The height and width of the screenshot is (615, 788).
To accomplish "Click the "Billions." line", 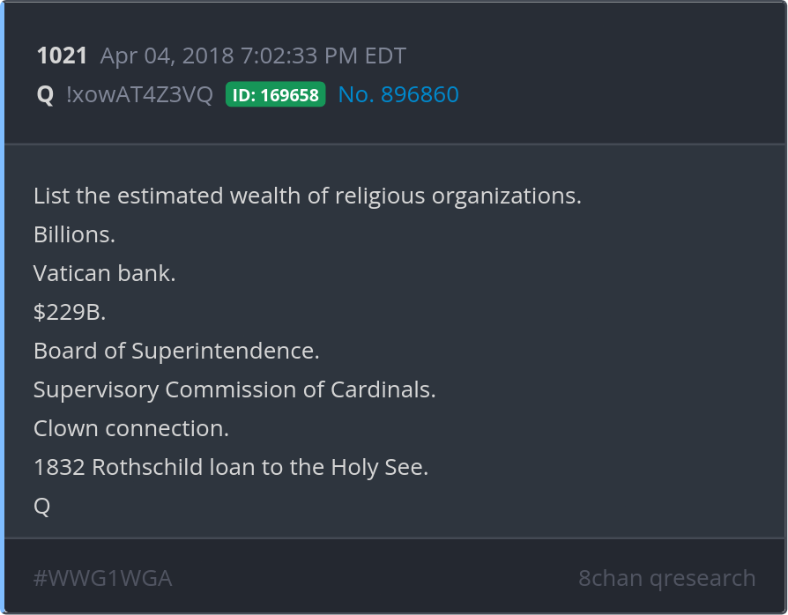I will click(74, 235).
